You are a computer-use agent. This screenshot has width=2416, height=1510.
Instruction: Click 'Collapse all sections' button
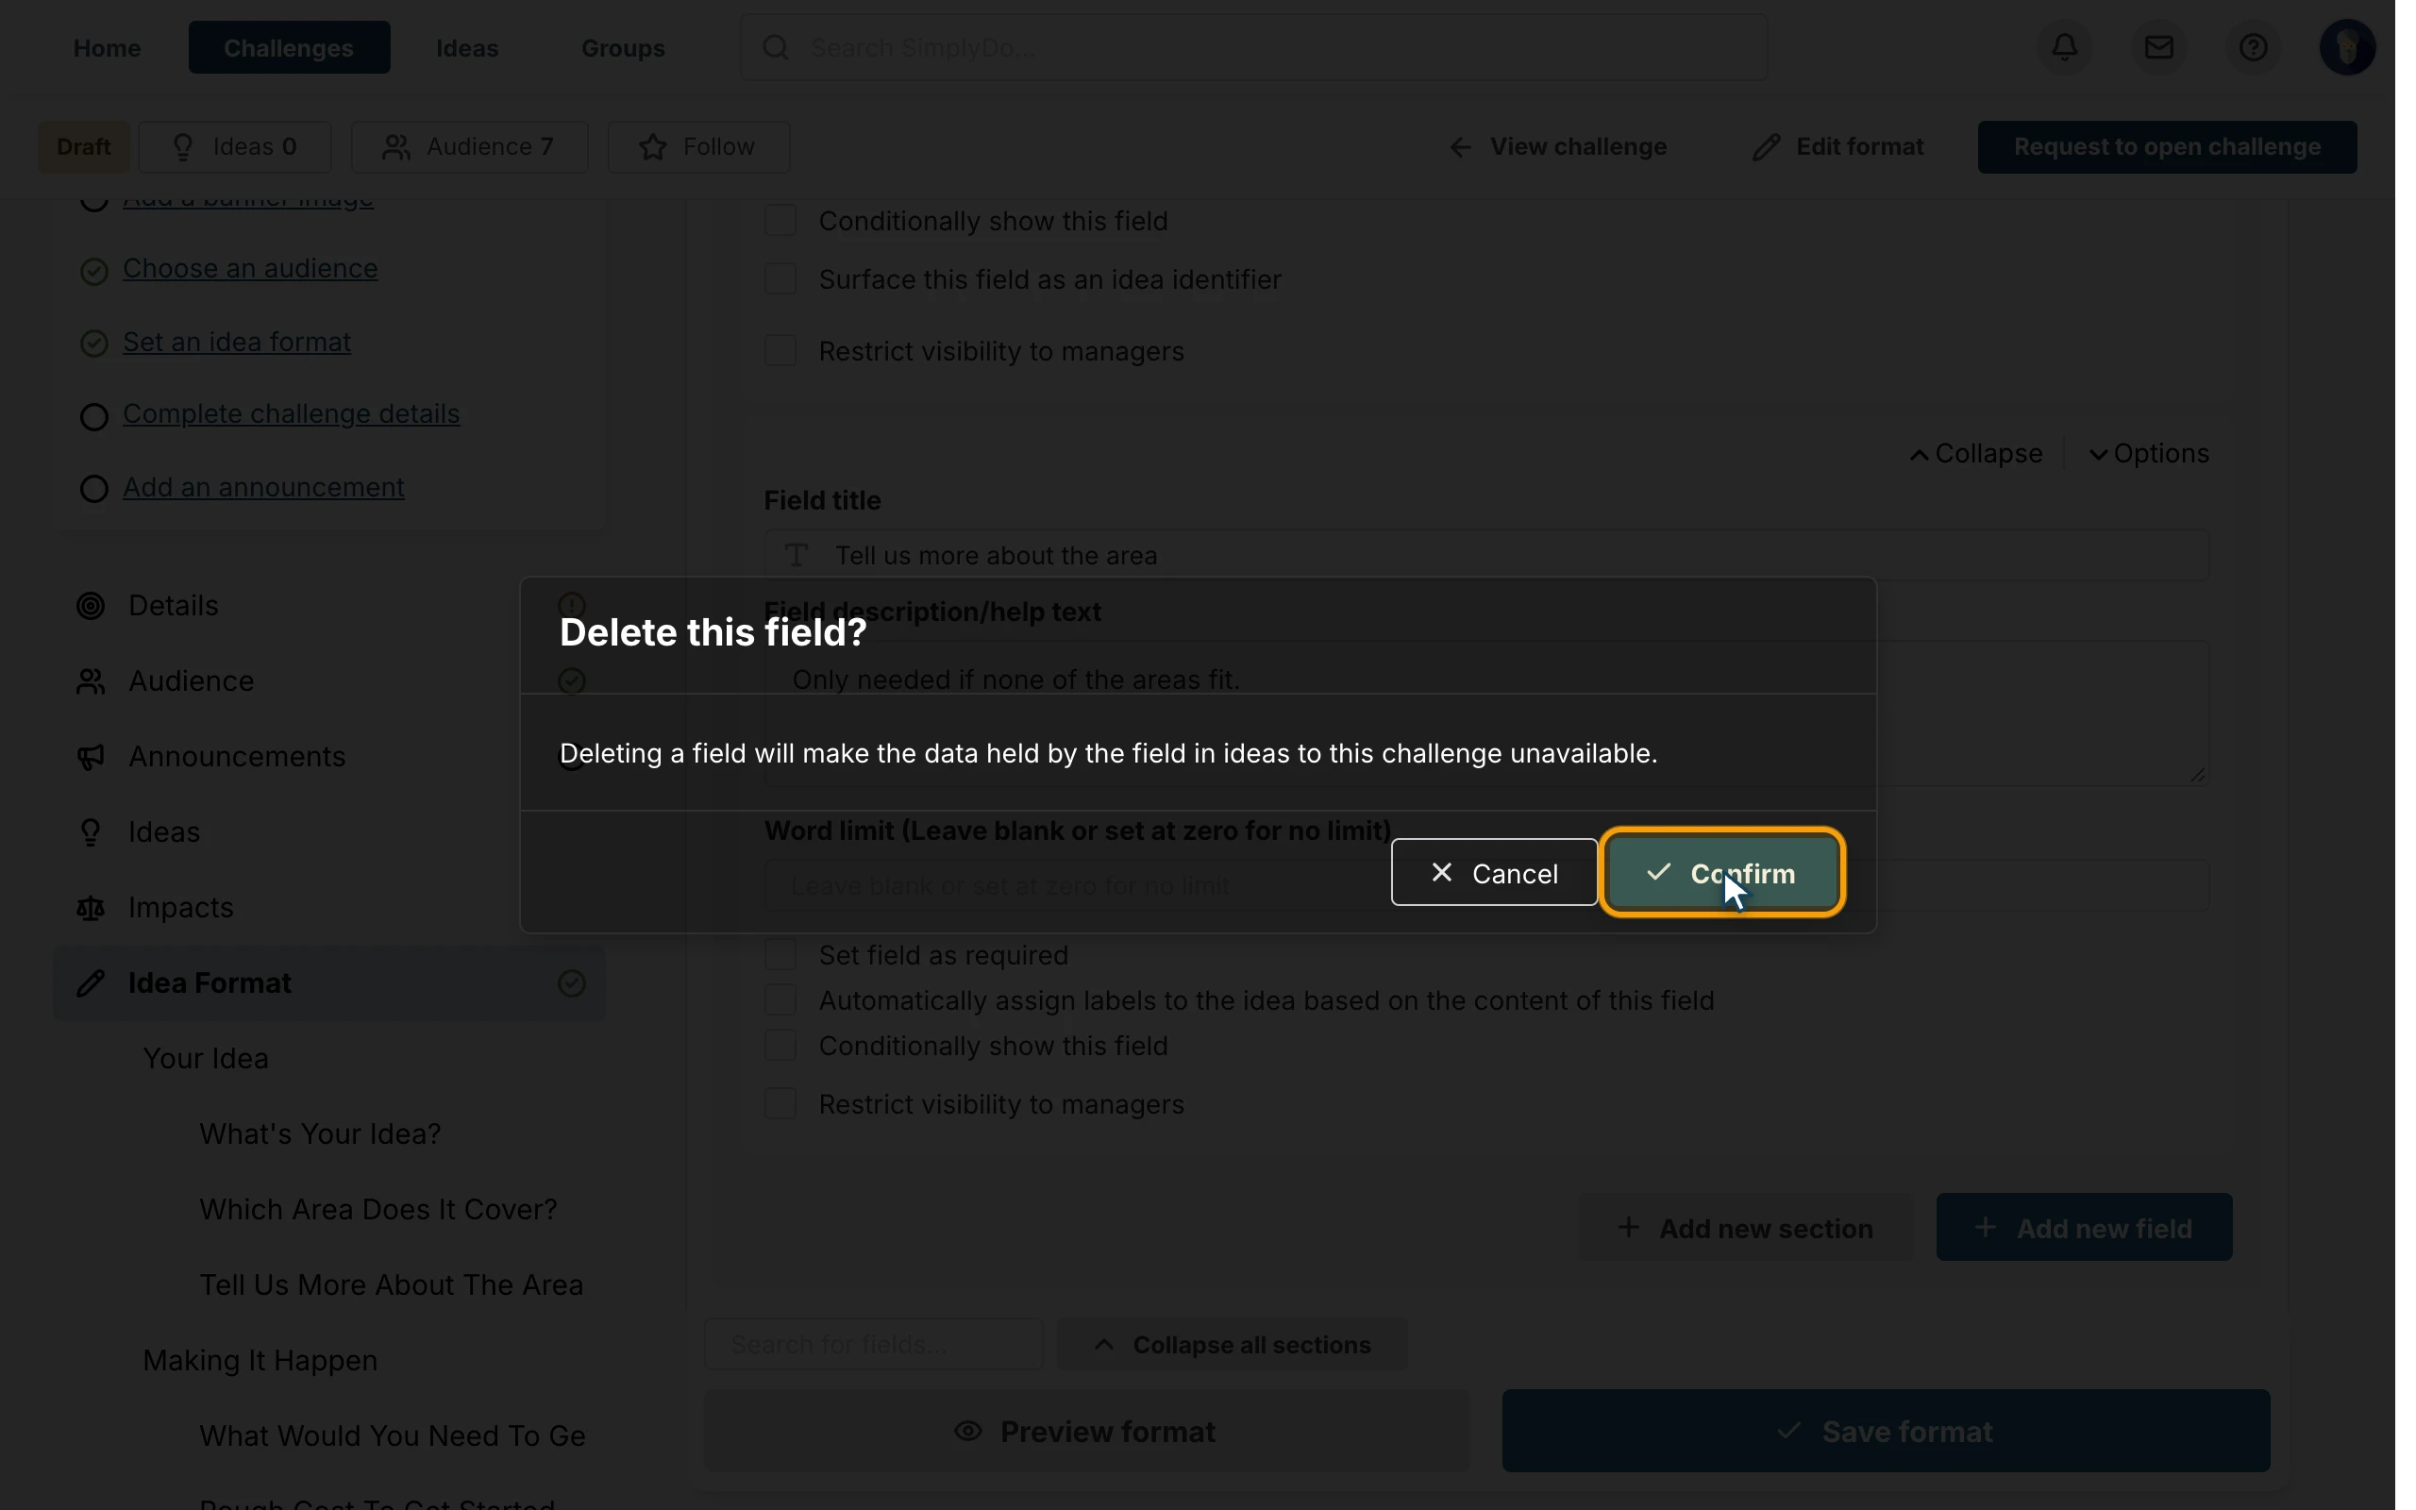tap(1233, 1345)
